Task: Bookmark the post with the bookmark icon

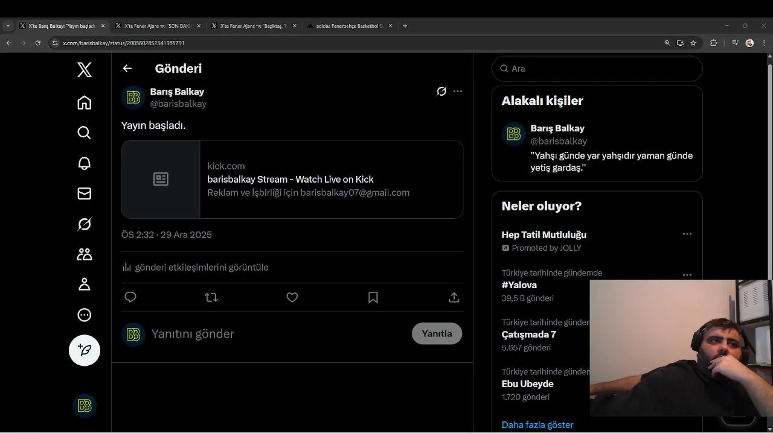Action: 373,297
